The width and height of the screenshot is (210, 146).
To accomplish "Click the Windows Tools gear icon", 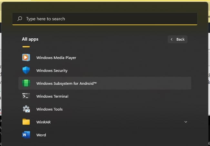I will pyautogui.click(x=26, y=109).
